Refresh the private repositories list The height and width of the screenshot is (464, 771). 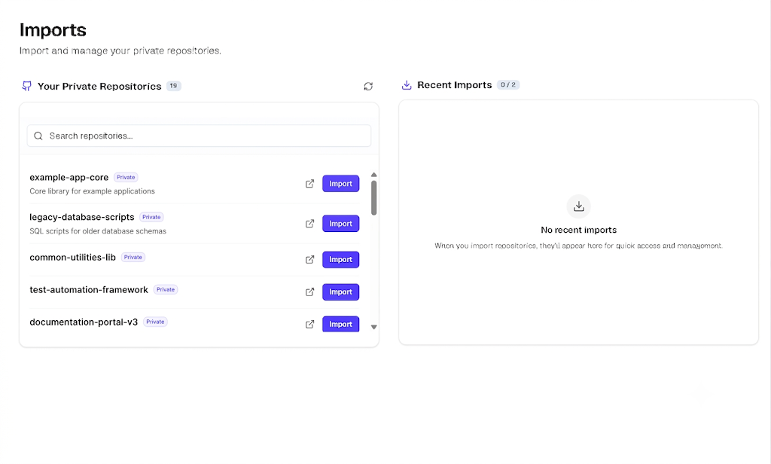coord(368,86)
